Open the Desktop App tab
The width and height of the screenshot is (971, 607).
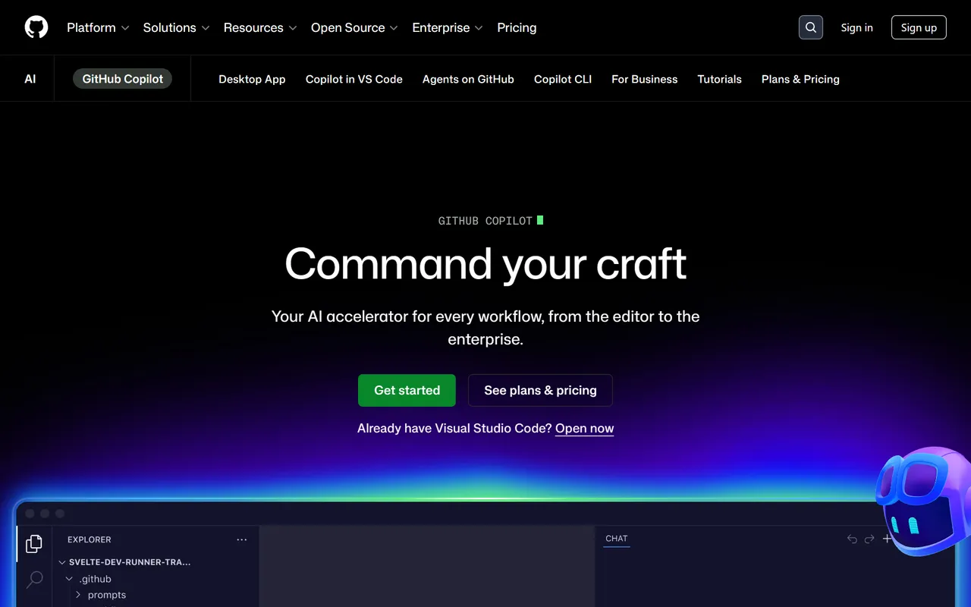coord(252,79)
